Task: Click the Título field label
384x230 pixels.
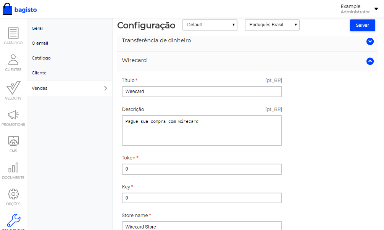Action: coord(128,80)
